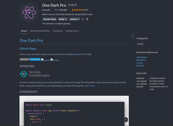This screenshot has width=173, height=126.
Task: Expand the Disable dropdown arrow
Action: pyautogui.click(x=66, y=19)
